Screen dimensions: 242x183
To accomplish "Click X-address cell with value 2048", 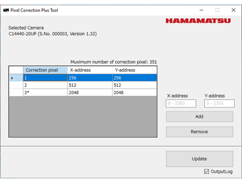I will pyautogui.click(x=90, y=93).
